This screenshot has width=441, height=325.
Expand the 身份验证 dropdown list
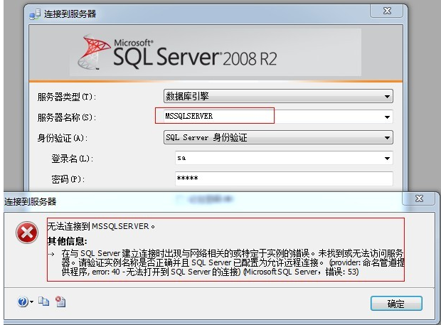(x=388, y=138)
